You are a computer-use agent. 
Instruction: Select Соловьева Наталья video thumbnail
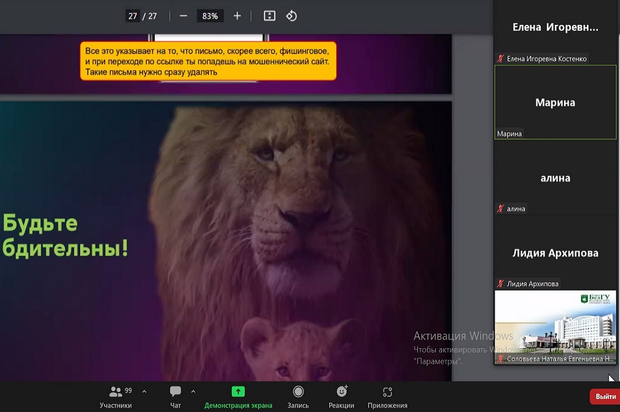coord(555,325)
